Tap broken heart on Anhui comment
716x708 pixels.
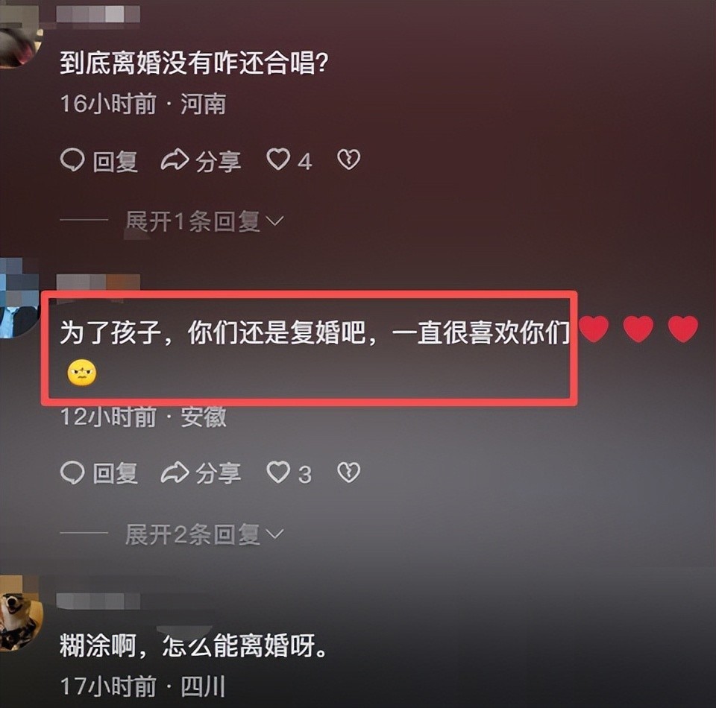pyautogui.click(x=348, y=472)
